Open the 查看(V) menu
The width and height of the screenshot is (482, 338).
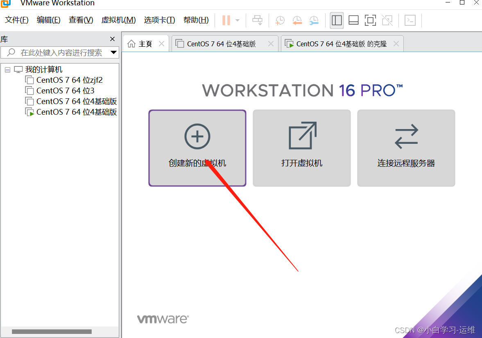point(81,20)
